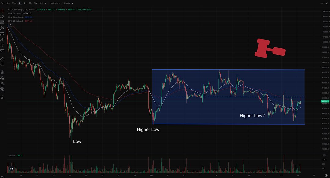Click the TradingView logo badge

[x=12, y=169]
